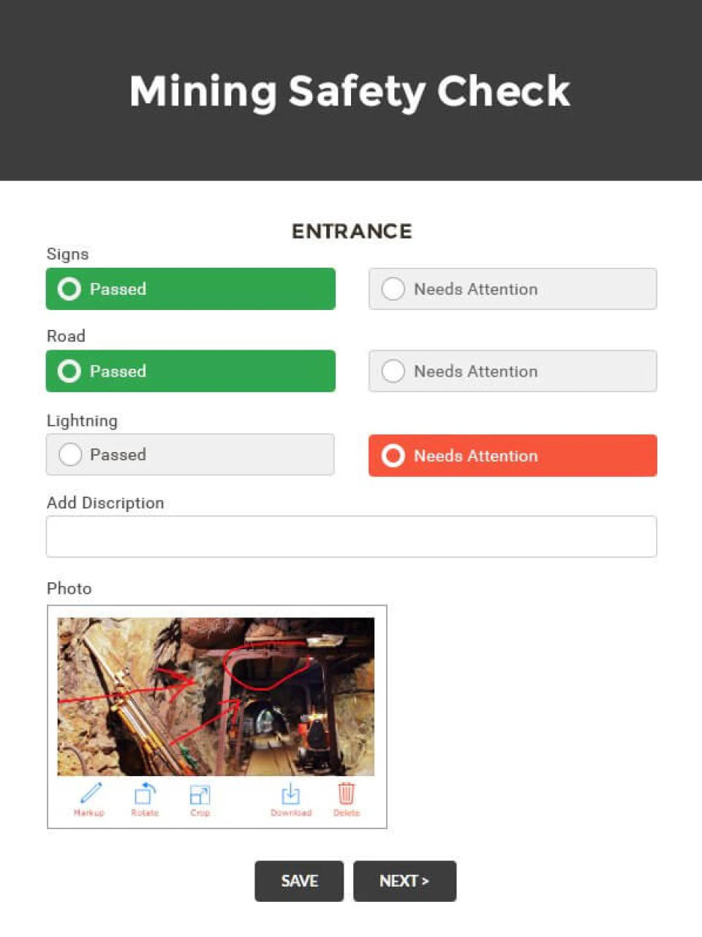The image size is (702, 937).
Task: Select Needs Attention for the Lightning check
Action: click(x=511, y=456)
